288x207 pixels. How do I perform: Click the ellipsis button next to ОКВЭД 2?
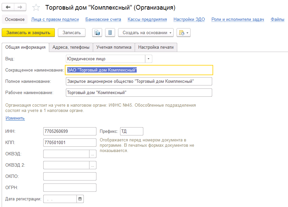[93, 165]
